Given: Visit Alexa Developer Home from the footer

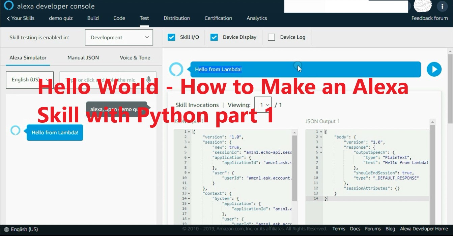Looking at the screenshot, I should 424,229.
